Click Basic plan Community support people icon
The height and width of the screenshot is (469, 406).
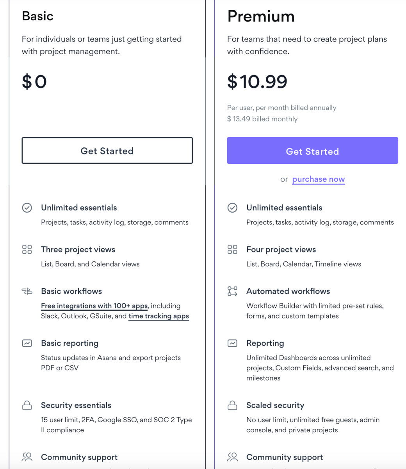(x=27, y=457)
